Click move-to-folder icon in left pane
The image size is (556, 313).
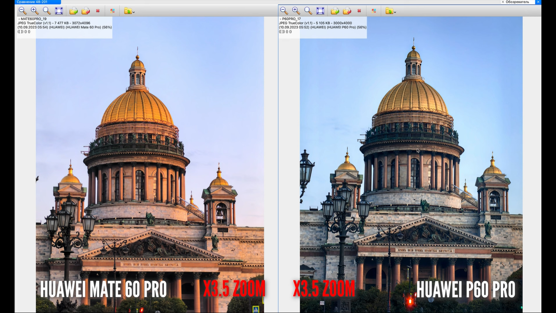85,11
